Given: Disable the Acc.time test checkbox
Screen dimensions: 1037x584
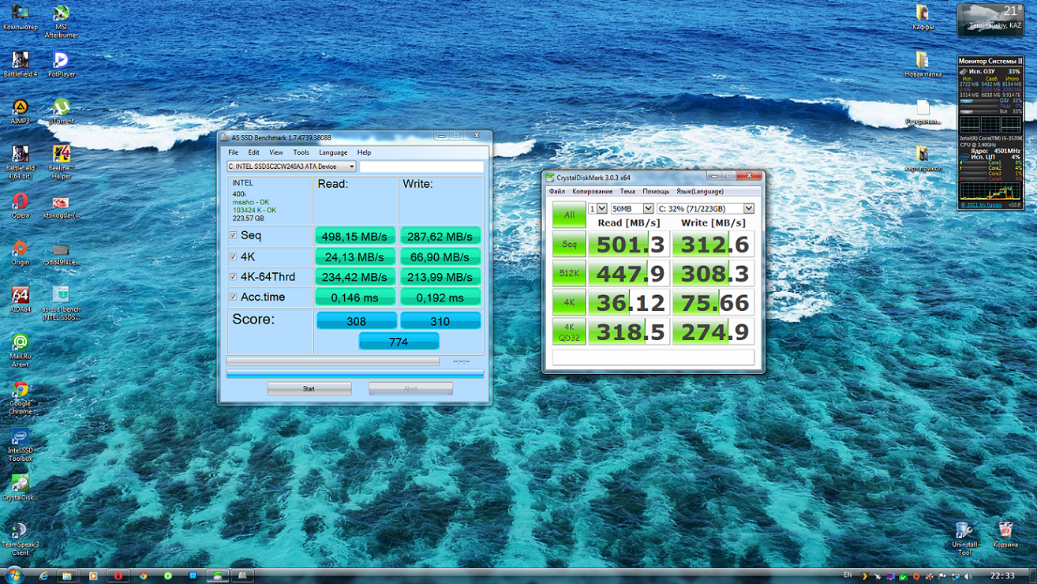Looking at the screenshot, I should tap(233, 298).
